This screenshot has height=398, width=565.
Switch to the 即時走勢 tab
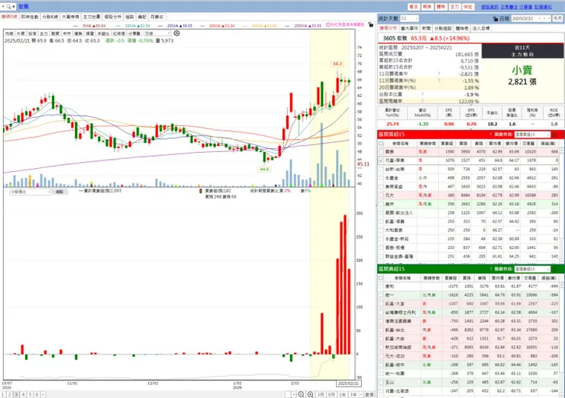(30, 17)
